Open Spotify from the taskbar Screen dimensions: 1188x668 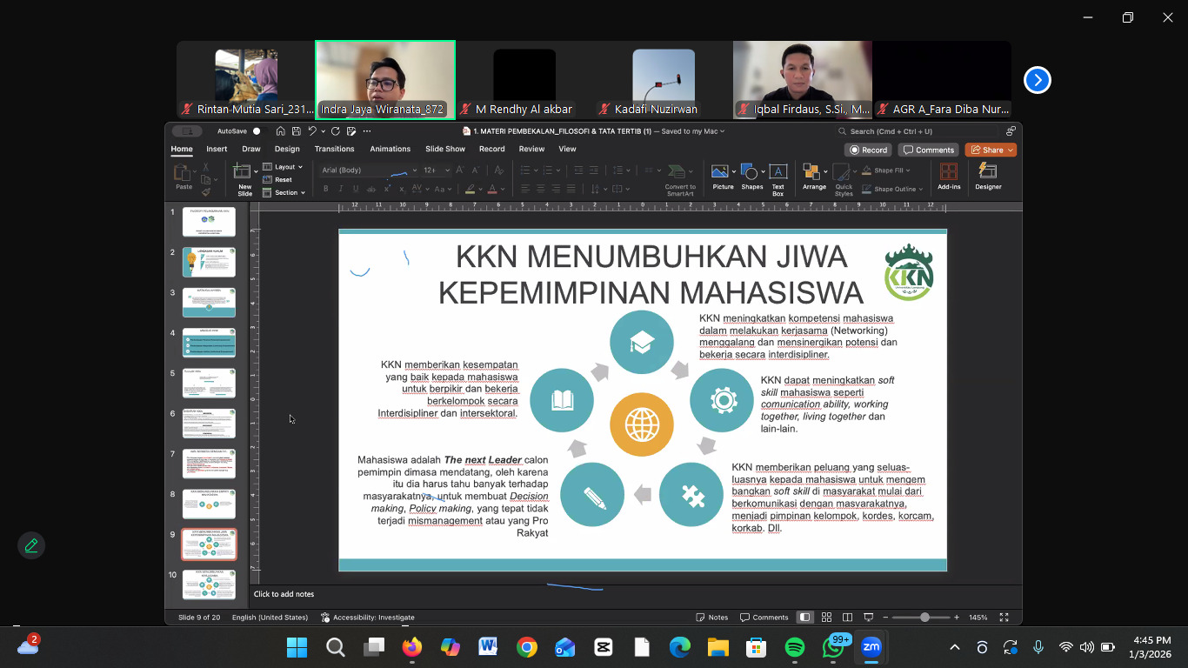794,647
